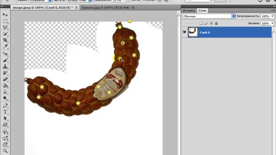The height and width of the screenshot is (155, 276).
Task: Collapse the right panel dock to icons
Action: tap(274, 6)
